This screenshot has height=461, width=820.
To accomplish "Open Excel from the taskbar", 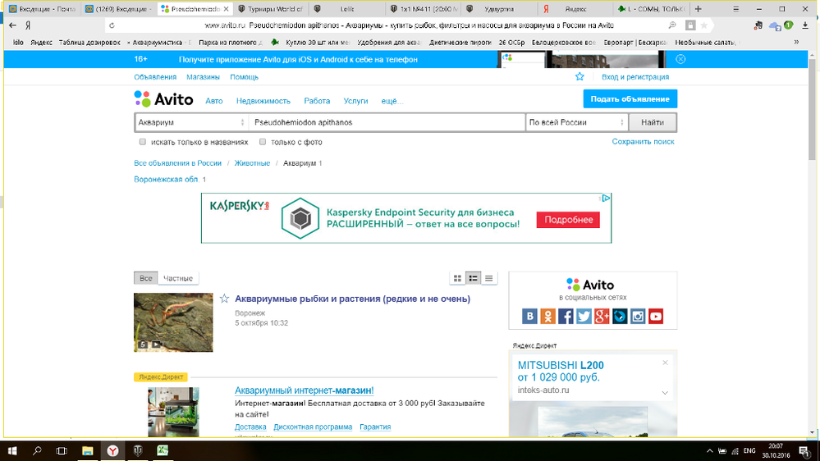I will click(163, 450).
